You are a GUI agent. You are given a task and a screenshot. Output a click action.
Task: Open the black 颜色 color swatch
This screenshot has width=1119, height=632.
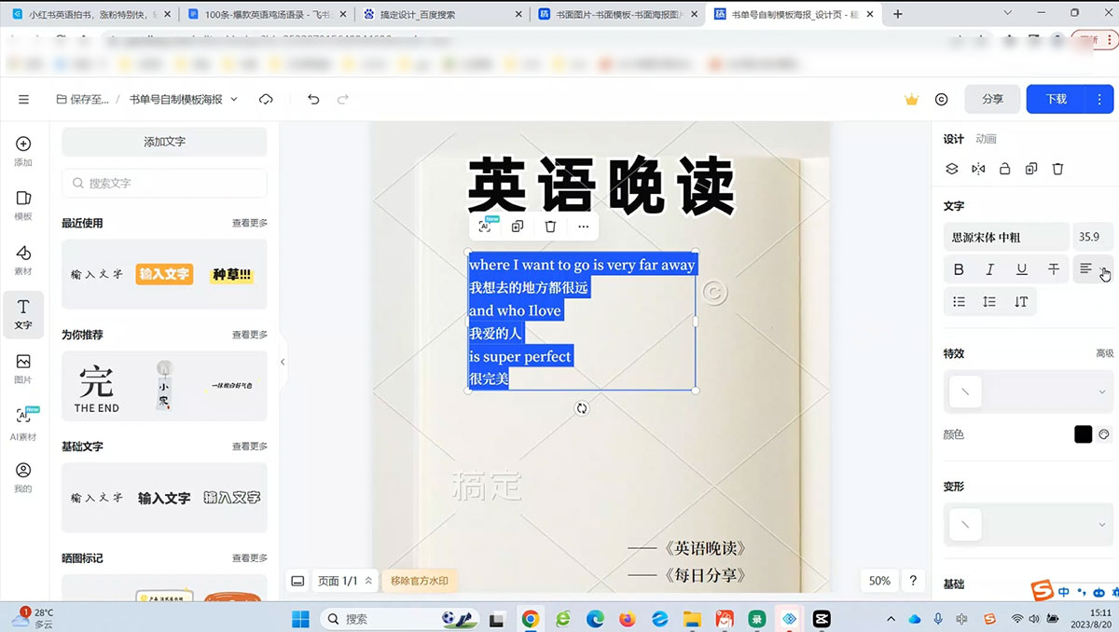pyautogui.click(x=1083, y=433)
